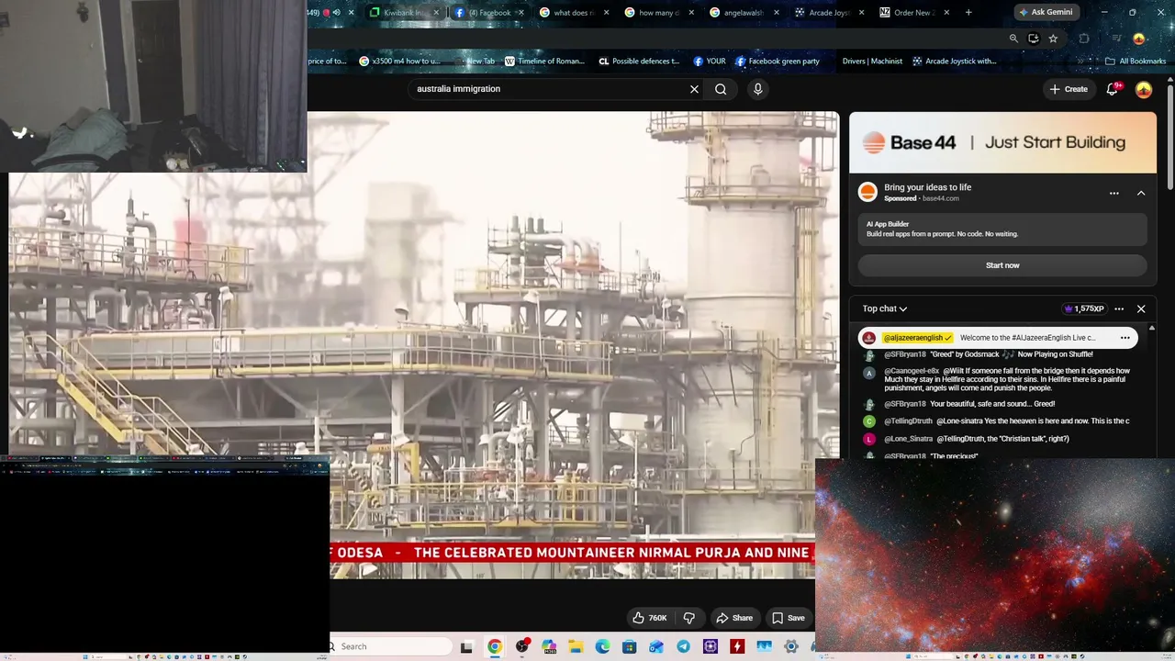Switch to the 'how many' Google tab
This screenshot has width=1175, height=661.
click(x=659, y=13)
